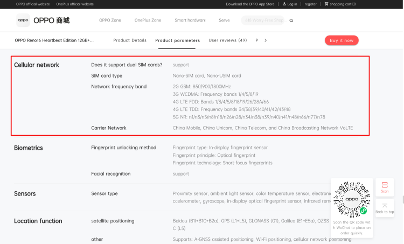Click 'Nano-SIM card, Nano-USIM card' value
The width and height of the screenshot is (404, 244).
[207, 76]
